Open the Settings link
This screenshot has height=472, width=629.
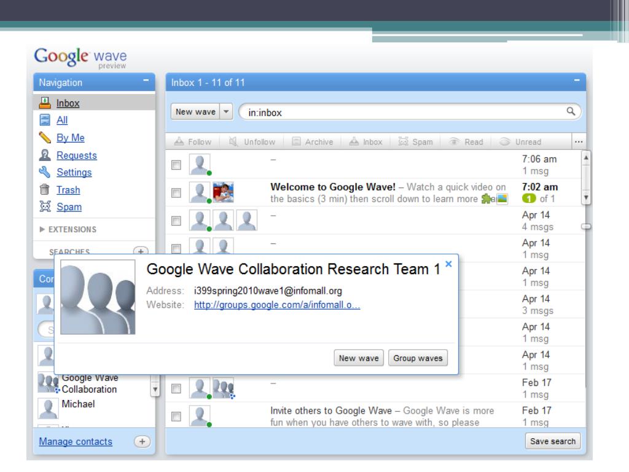pos(74,172)
